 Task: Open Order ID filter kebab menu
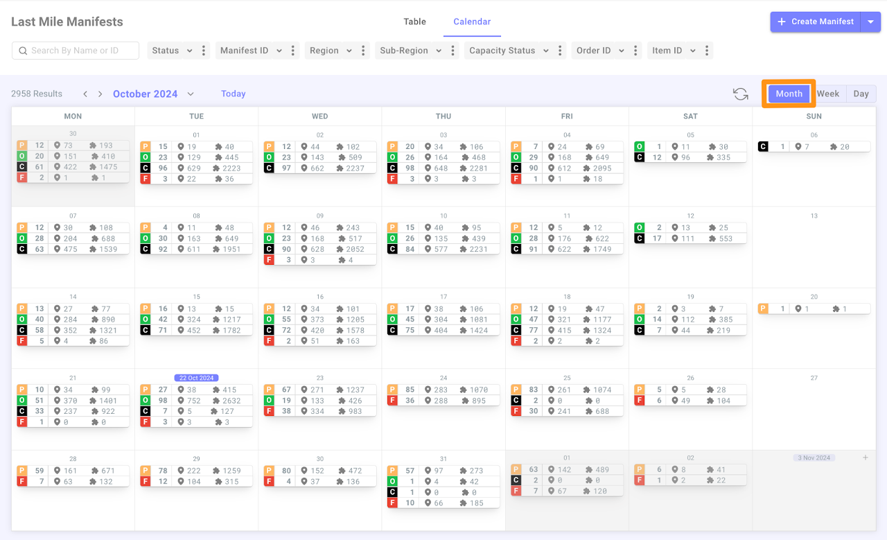635,51
